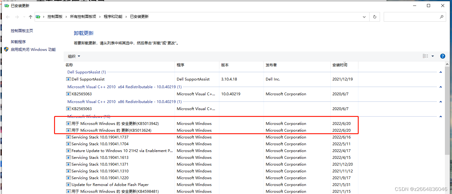This screenshot has width=452, height=194.
Task: Select 安全更新(KB4598481) entry
Action: point(115,192)
